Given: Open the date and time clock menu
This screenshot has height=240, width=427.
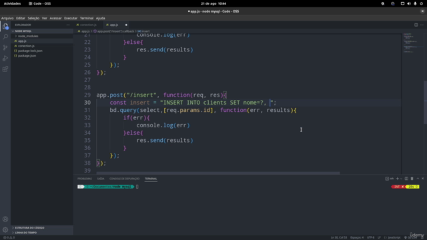Looking at the screenshot, I should tap(213, 3).
